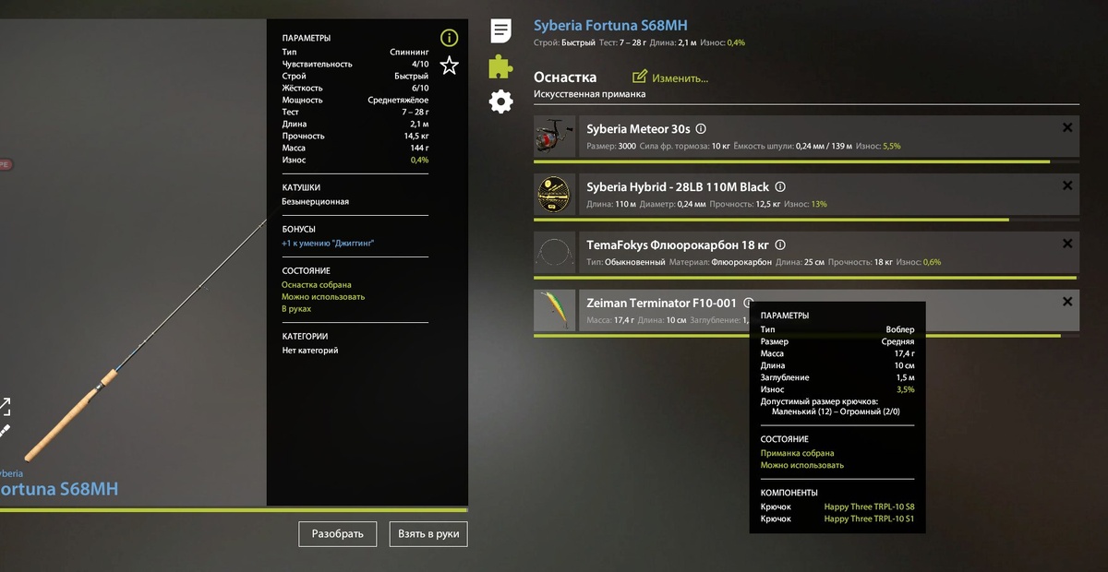Click the Разобрать button

coord(337,534)
